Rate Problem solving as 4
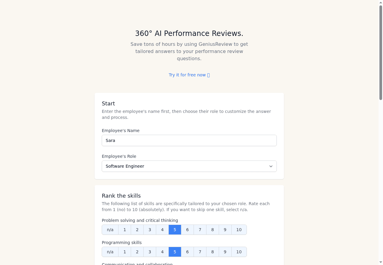383x265 pixels. [x=162, y=230]
